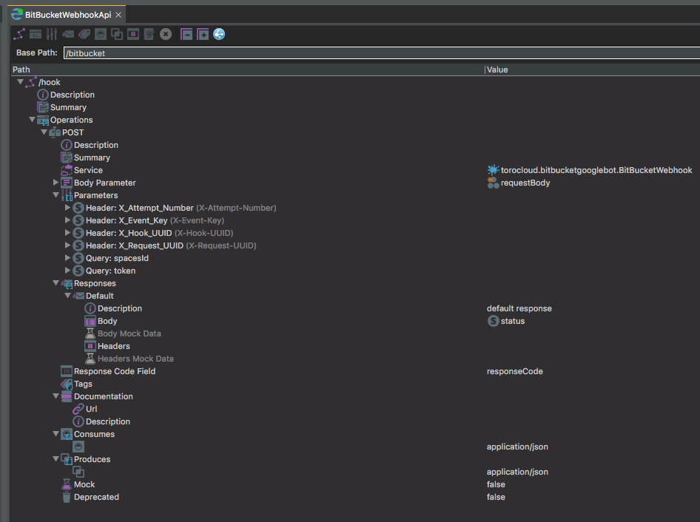Screen dimensions: 700x522
Task: Click the add consumes toolbar icon
Action: pos(101,34)
